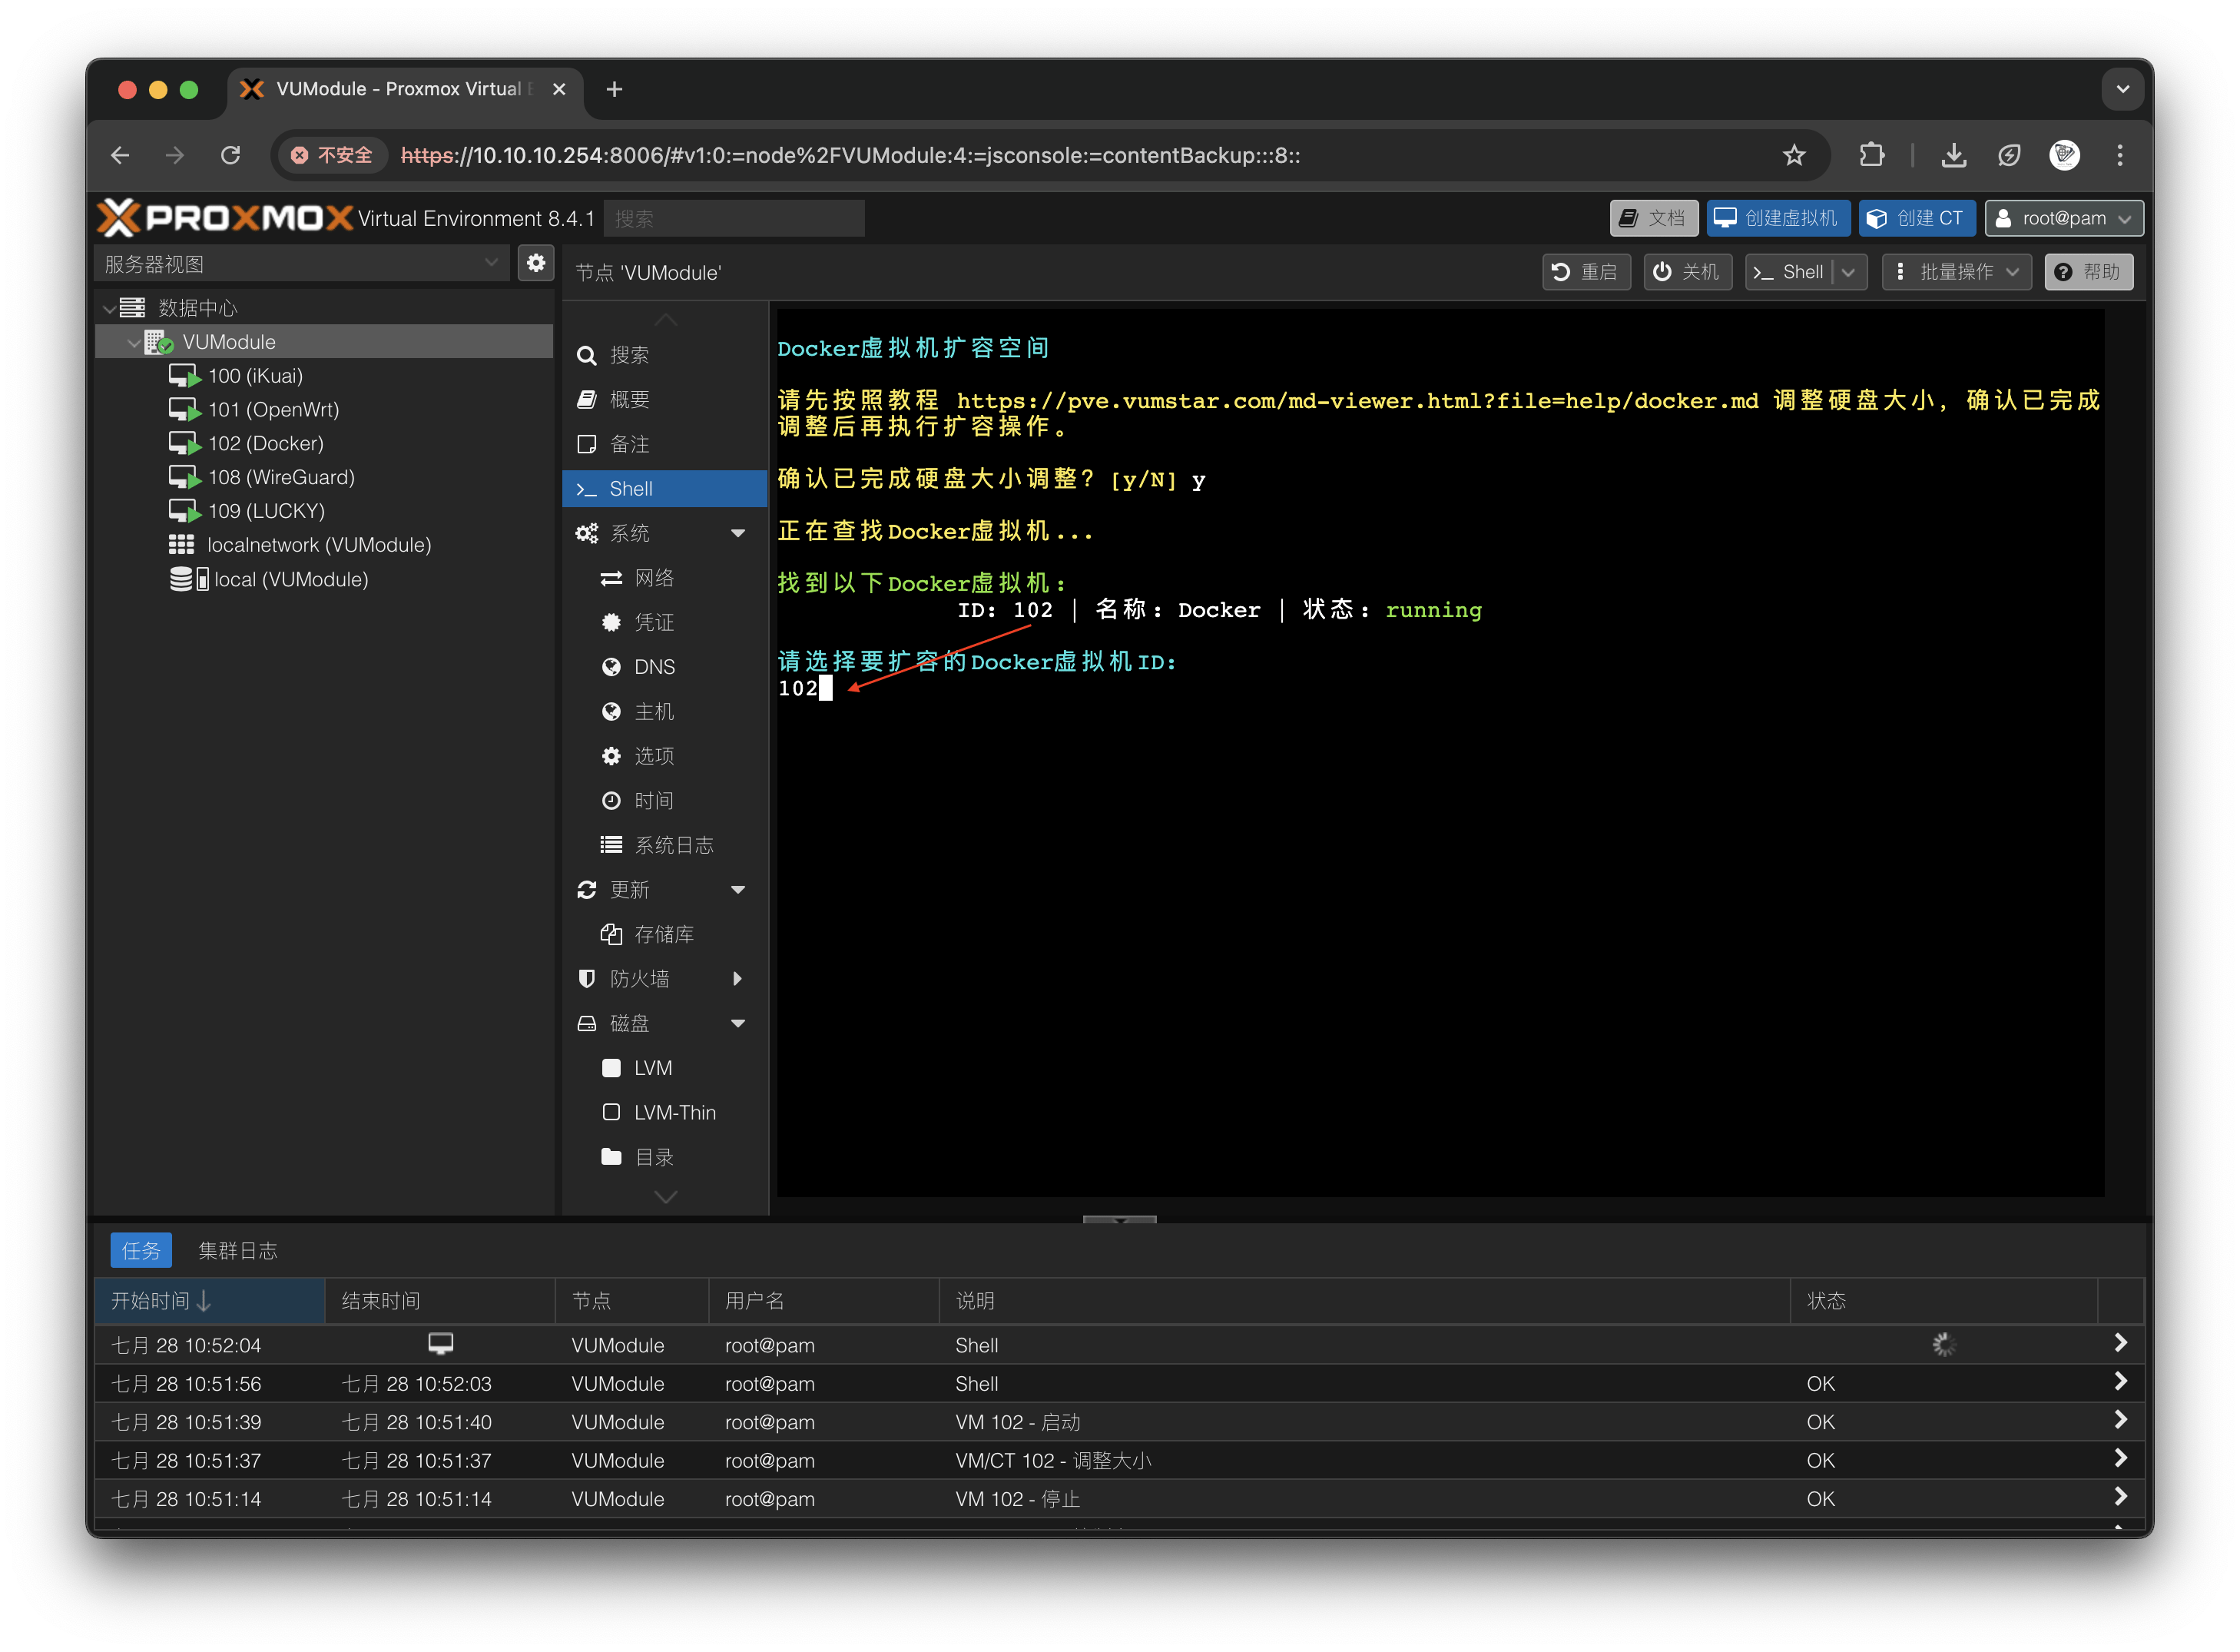This screenshot has height=1652, width=2240.
Task: Collapse the 系统 system submenu arrow
Action: pos(737,533)
